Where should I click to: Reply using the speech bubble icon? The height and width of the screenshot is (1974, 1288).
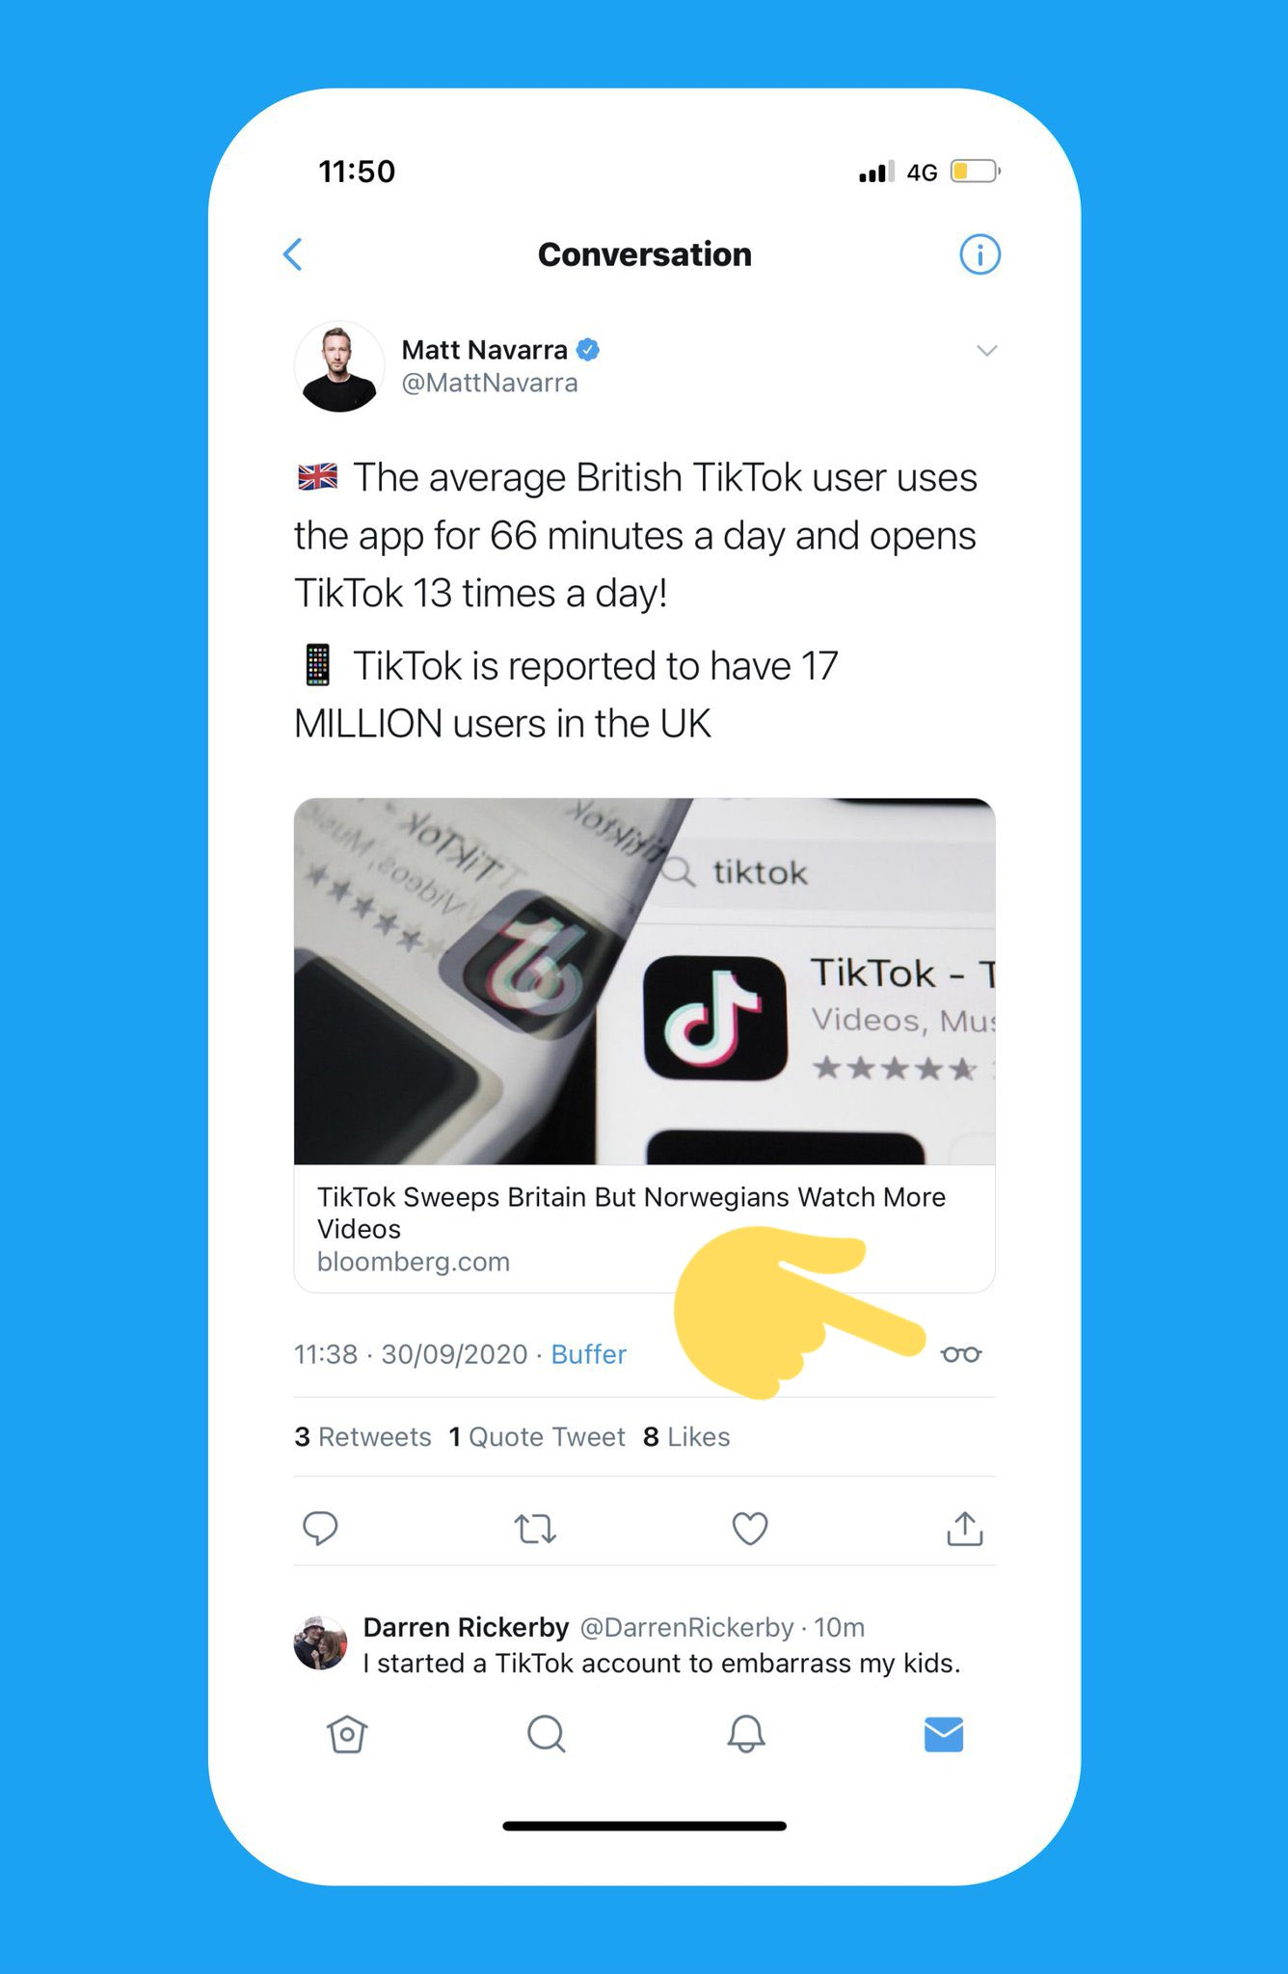[320, 1529]
